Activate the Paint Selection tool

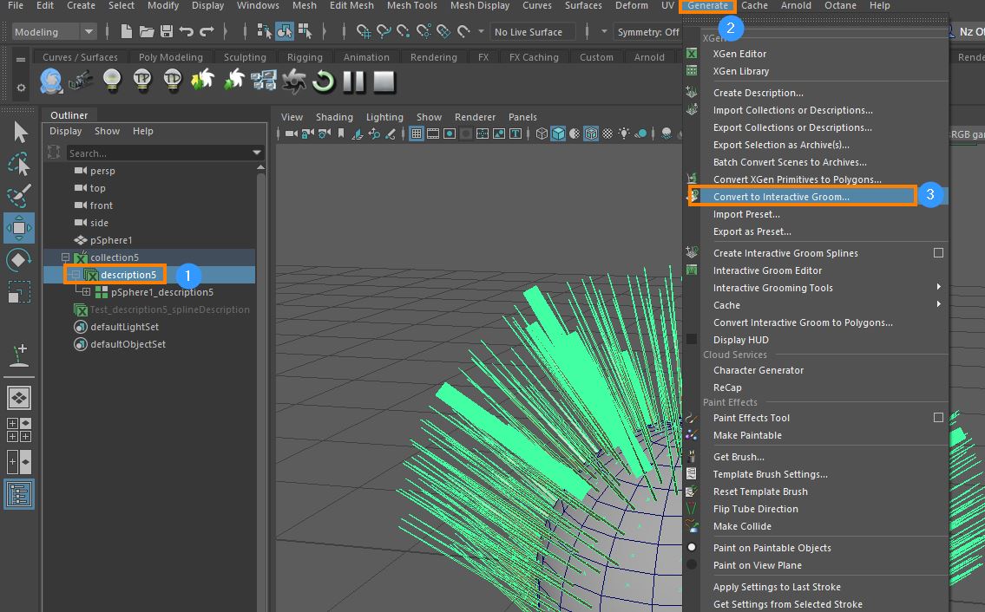pos(19,196)
